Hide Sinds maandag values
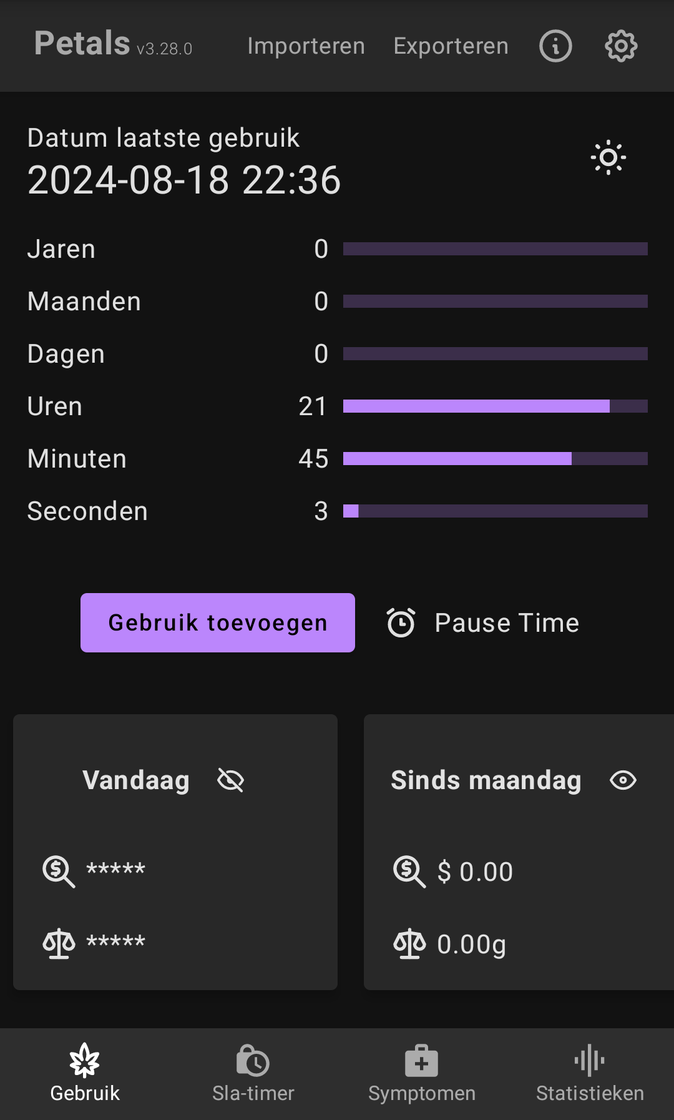The image size is (674, 1120). 623,780
